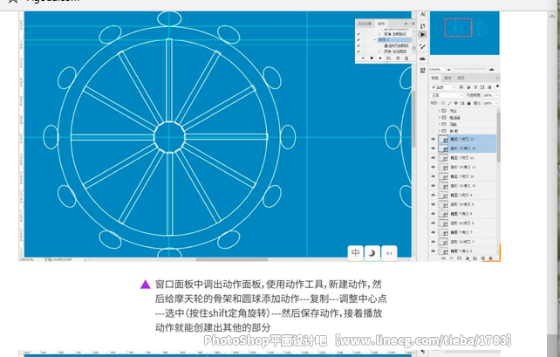Image resolution: width=560 pixels, height=357 pixels.
Task: Filter layers by pixel type icon
Action: [x=461, y=87]
